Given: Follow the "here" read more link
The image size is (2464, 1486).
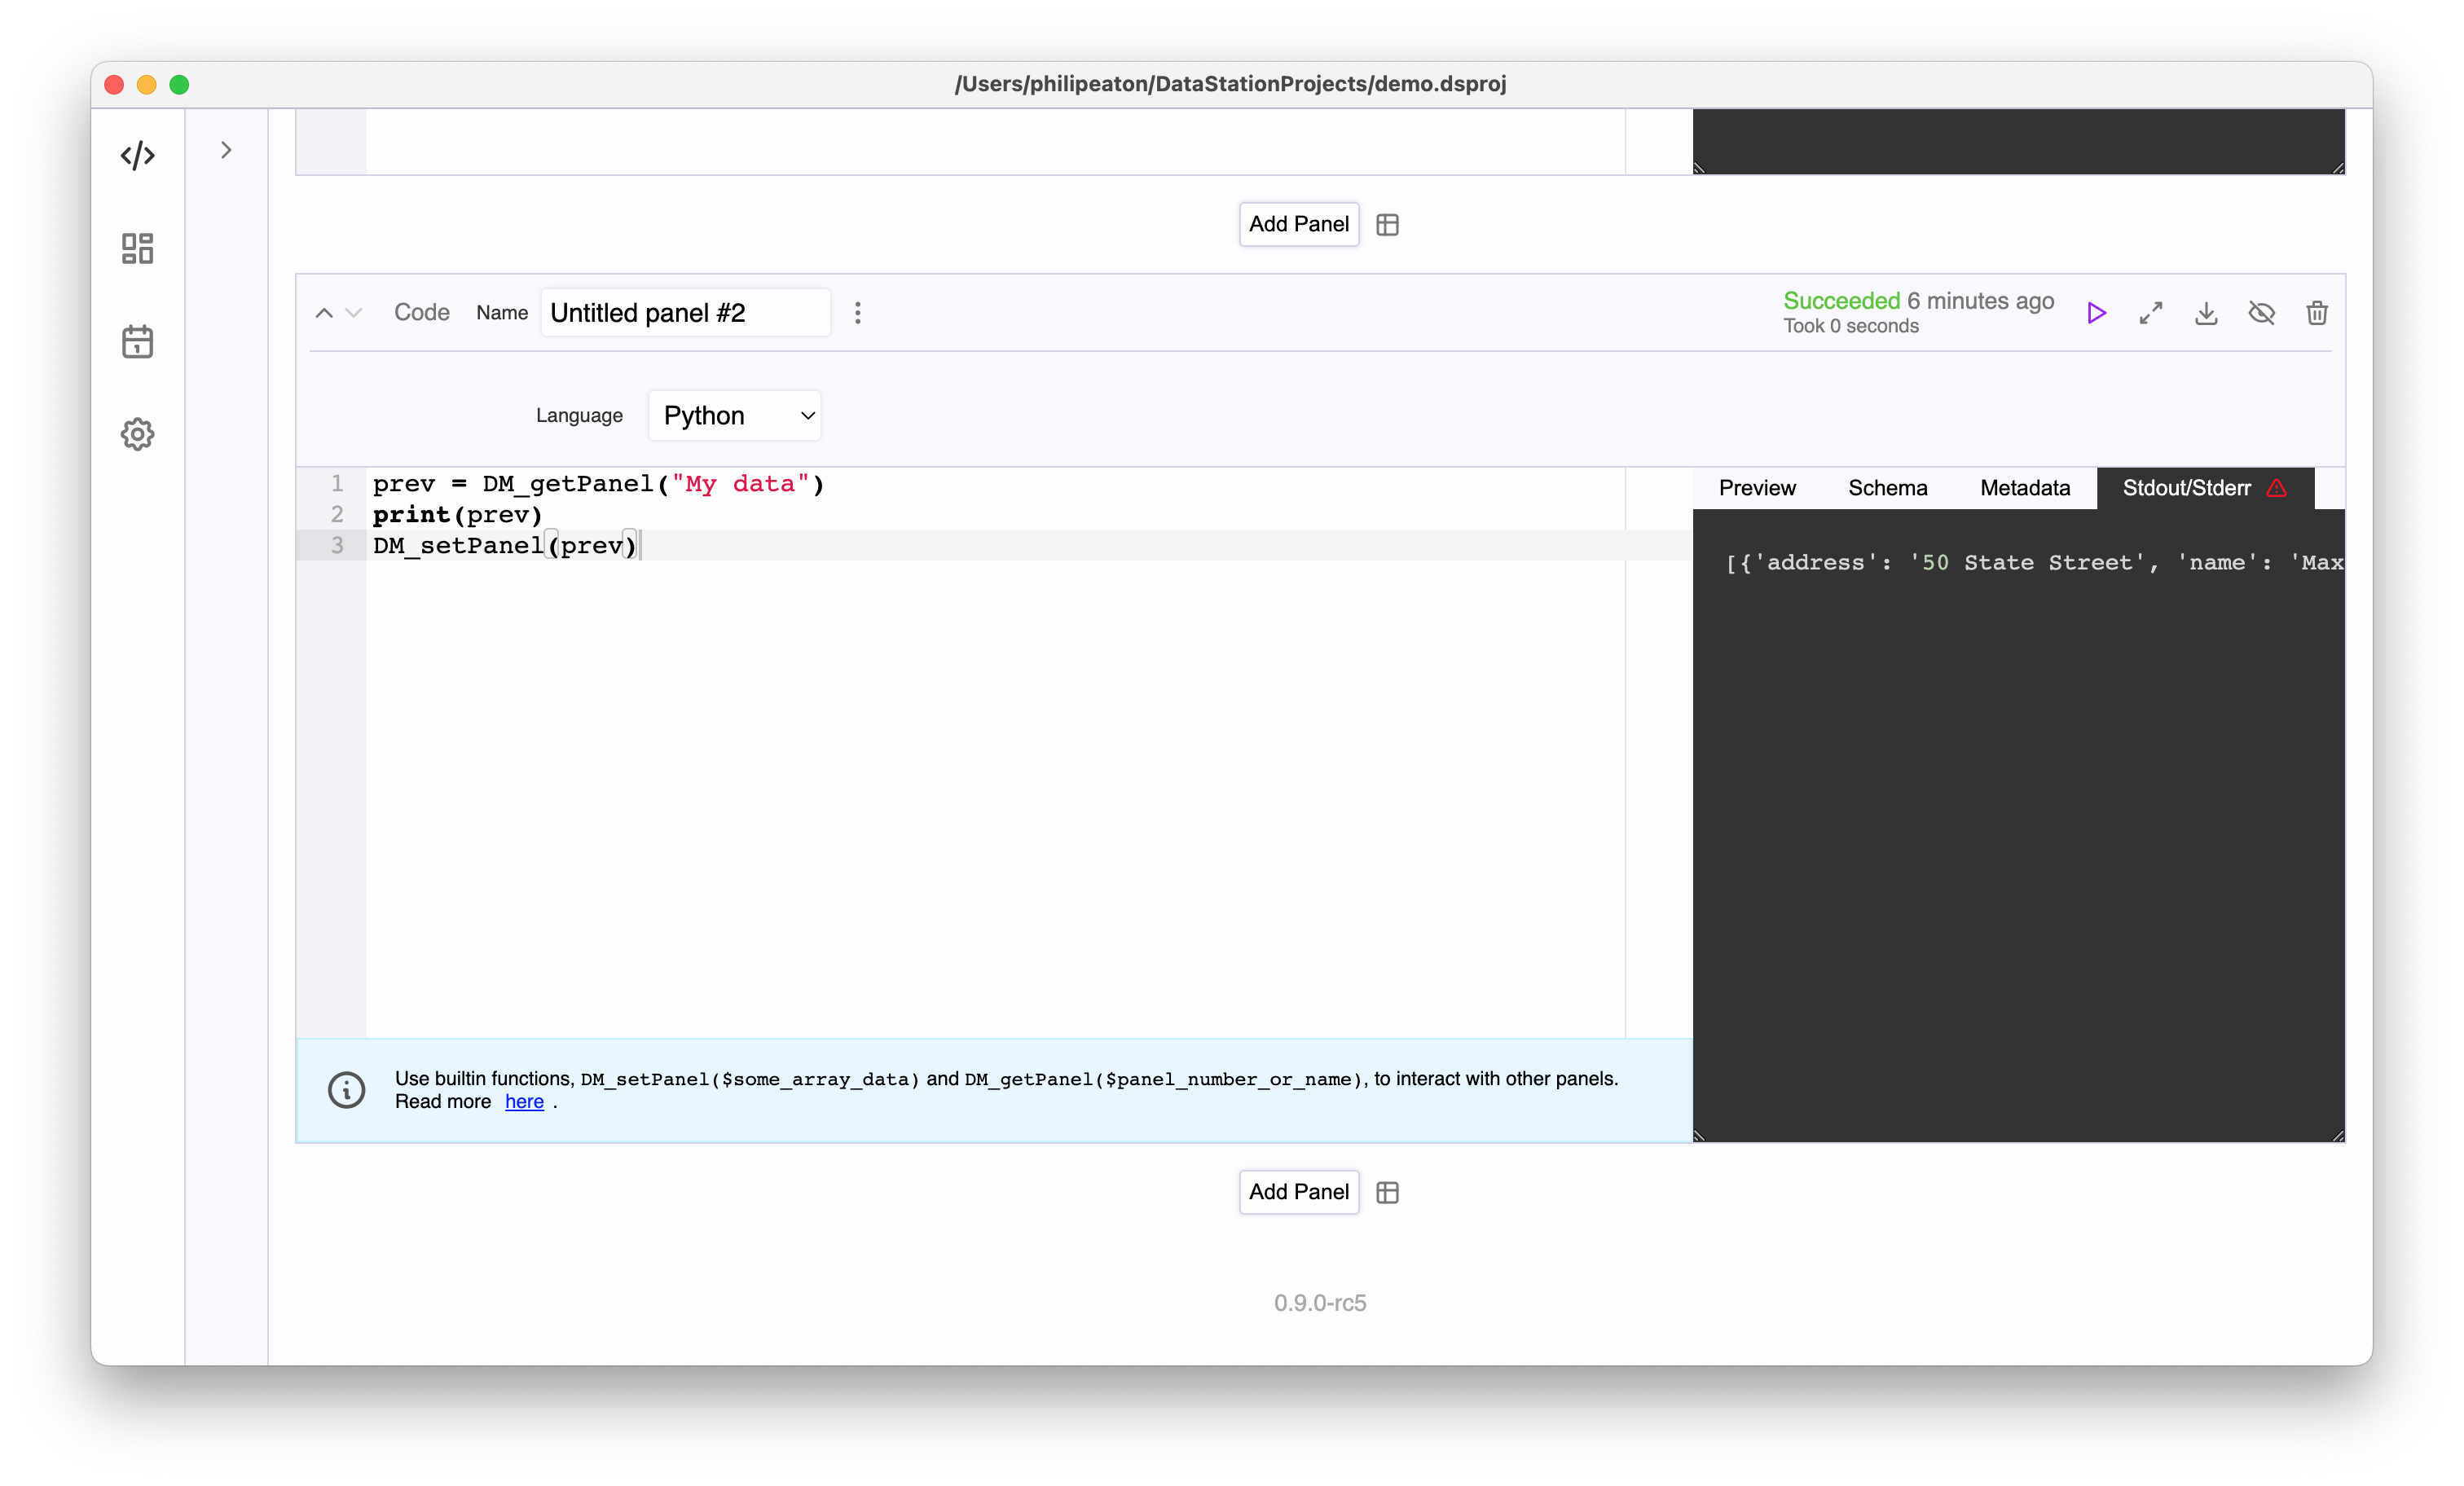Looking at the screenshot, I should 524,1102.
